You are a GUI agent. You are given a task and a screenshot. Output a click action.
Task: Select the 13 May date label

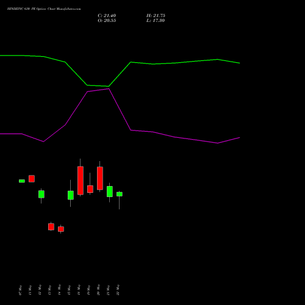pyautogui.click(x=49, y=290)
